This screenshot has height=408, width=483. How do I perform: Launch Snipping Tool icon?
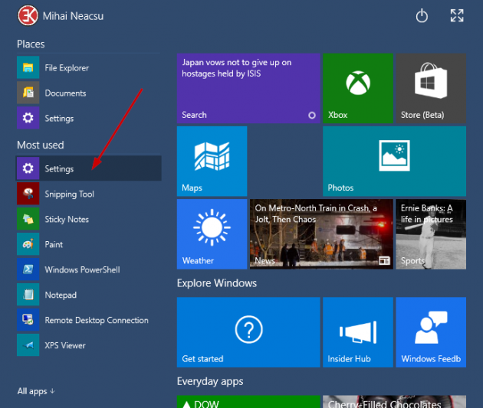coord(28,194)
